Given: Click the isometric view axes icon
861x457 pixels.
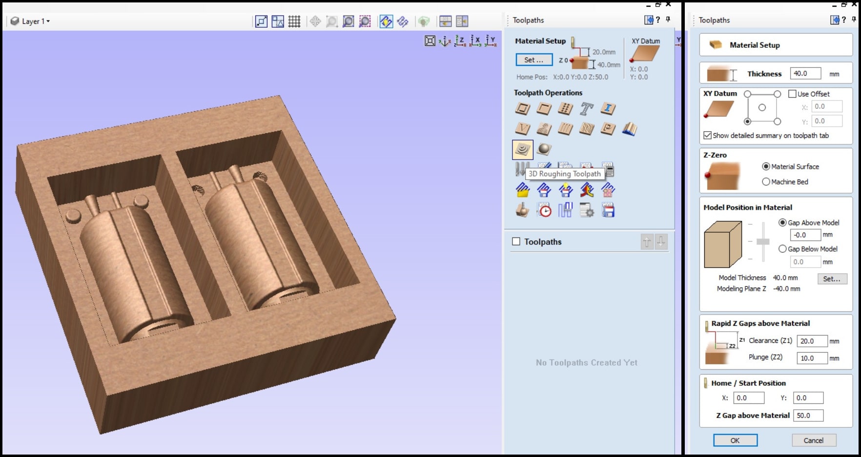Looking at the screenshot, I should click(x=445, y=41).
